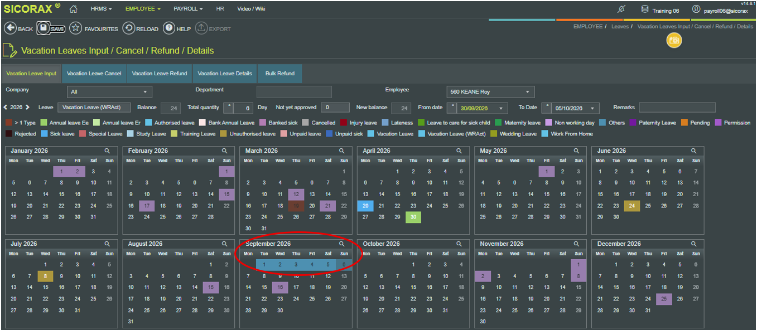Click the EMPLOYEE breadcrumb link
This screenshot has height=330, width=757.
pos(588,26)
